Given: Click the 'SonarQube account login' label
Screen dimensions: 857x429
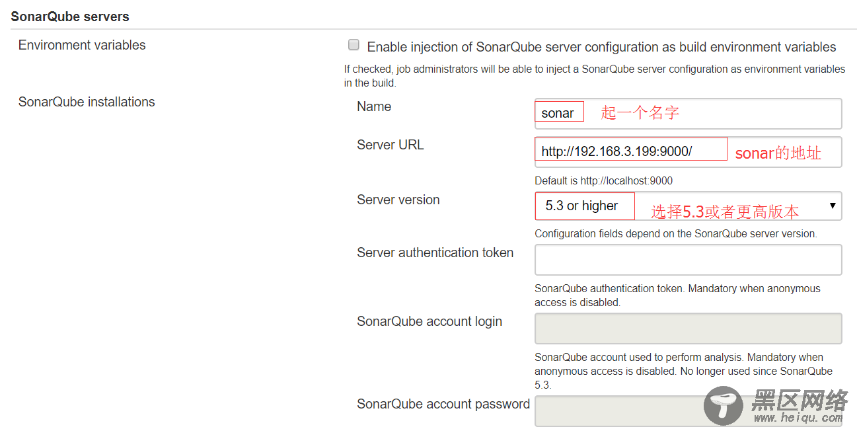Looking at the screenshot, I should coord(429,321).
